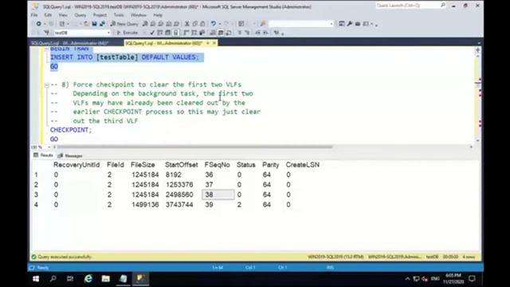
Task: Open Task View on the taskbar
Action: point(70,278)
